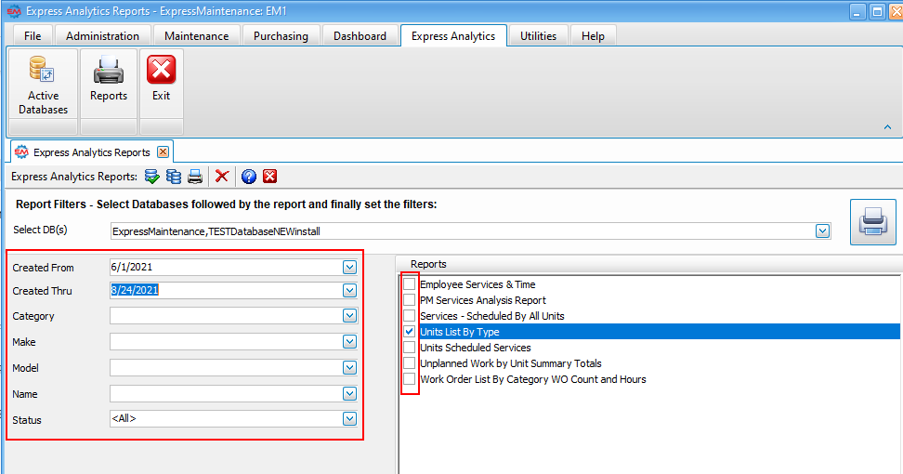Open the File ribbon tab
Image resolution: width=903 pixels, height=474 pixels.
click(33, 35)
